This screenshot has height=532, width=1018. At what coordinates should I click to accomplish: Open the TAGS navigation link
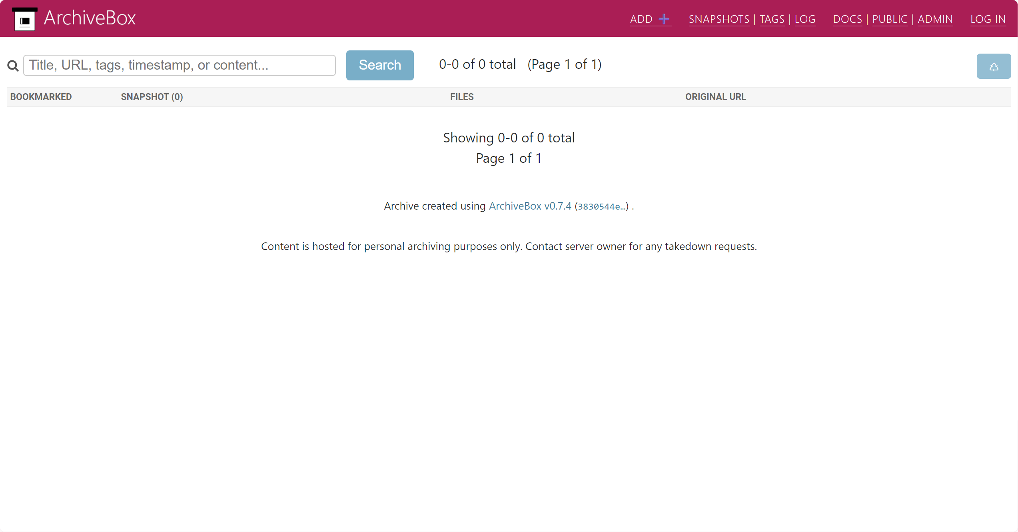click(772, 19)
